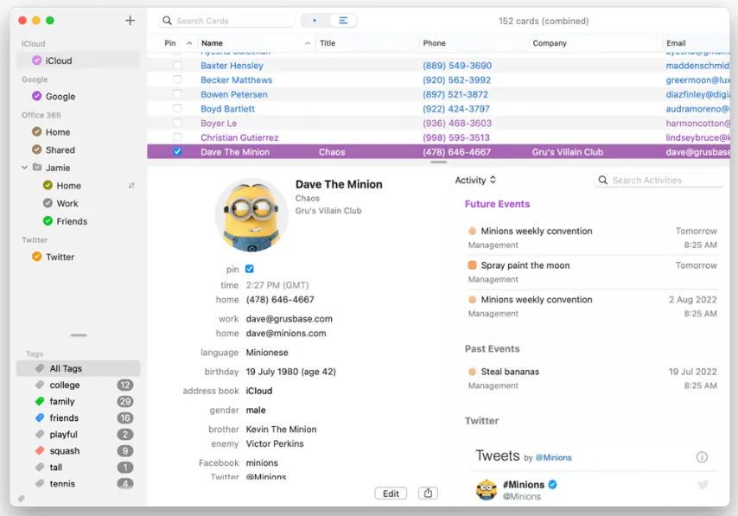This screenshot has height=516, width=738.
Task: Click the Twitter bird icon in tweet
Action: 703,485
